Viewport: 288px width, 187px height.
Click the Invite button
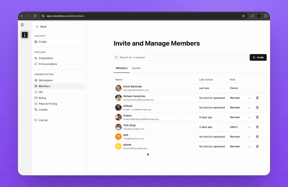click(258, 57)
